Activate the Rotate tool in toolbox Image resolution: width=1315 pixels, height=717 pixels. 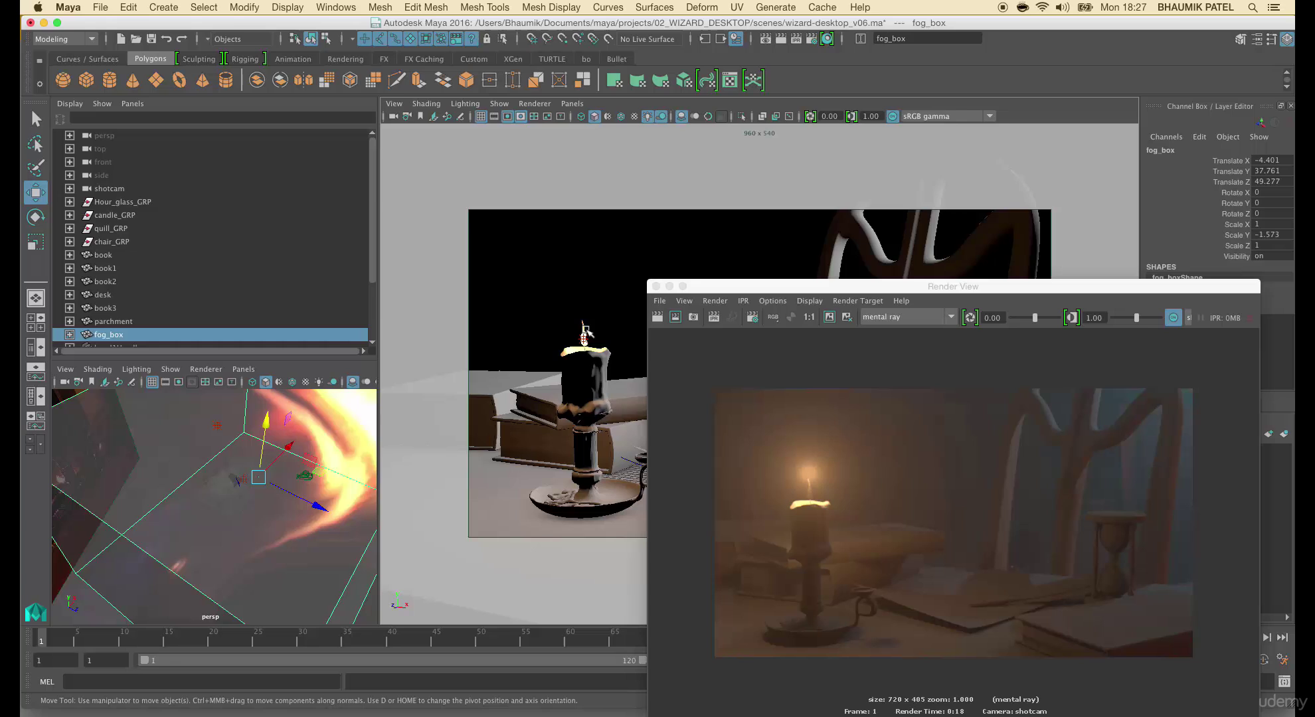(x=36, y=217)
